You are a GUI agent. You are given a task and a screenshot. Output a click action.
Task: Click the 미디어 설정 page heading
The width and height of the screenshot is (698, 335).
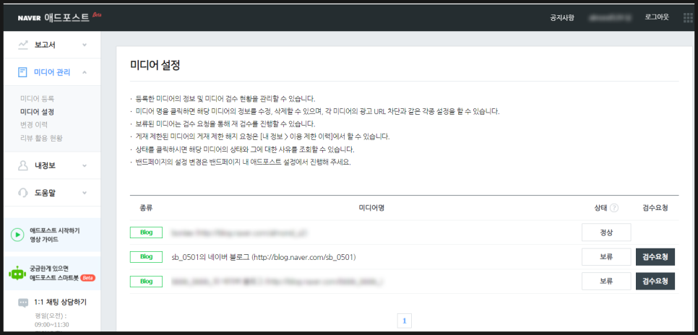(155, 65)
